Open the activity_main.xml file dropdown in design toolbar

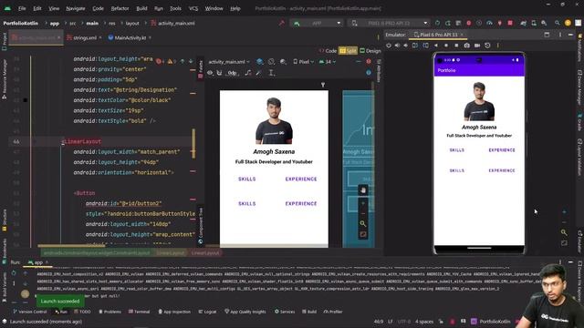click(x=229, y=62)
